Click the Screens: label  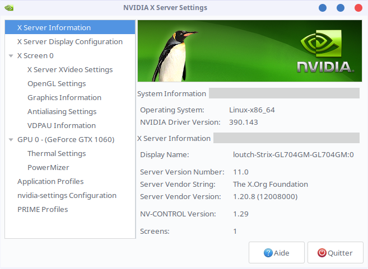pyautogui.click(x=155, y=232)
